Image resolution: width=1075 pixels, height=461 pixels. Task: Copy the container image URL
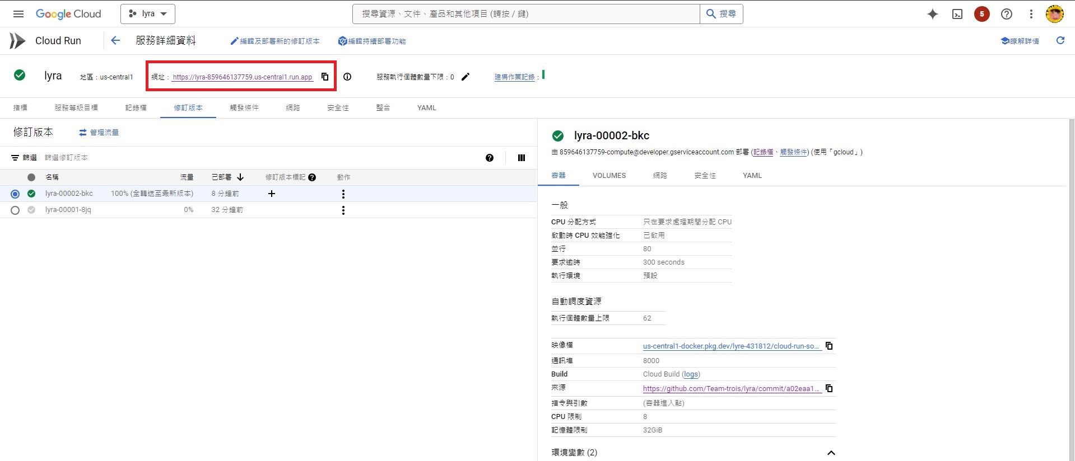(x=829, y=346)
